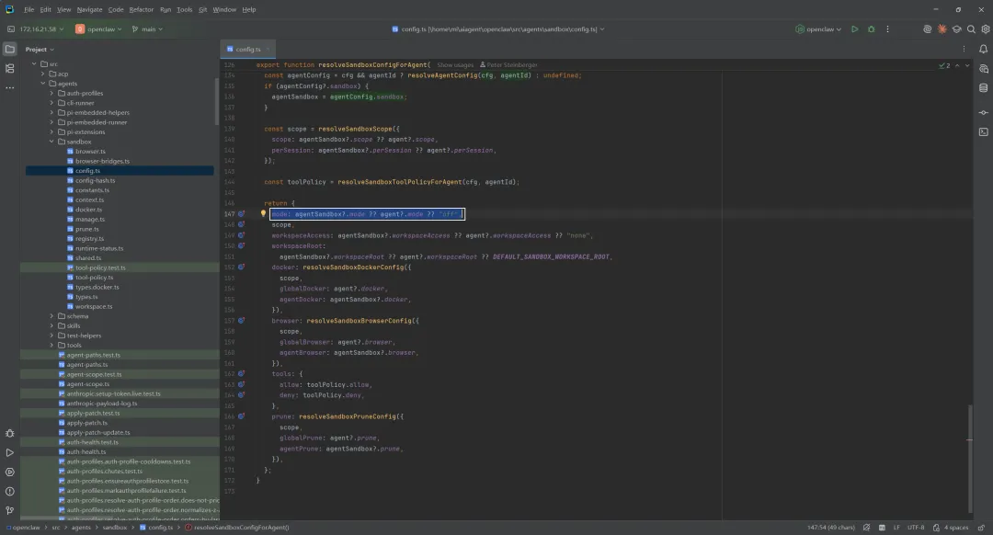Open the Notifications bell panel
993x535 pixels.
pos(983,49)
